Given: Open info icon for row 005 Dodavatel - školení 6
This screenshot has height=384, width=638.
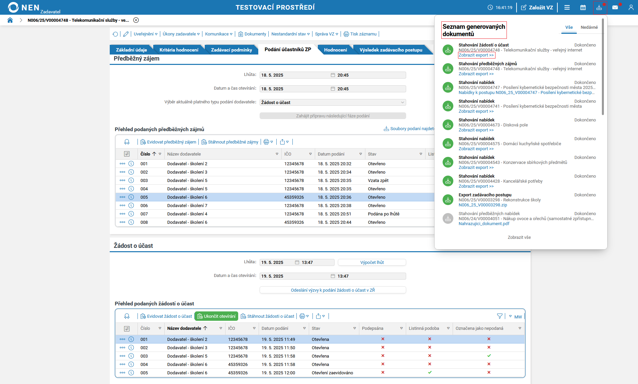Looking at the screenshot, I should 131,197.
